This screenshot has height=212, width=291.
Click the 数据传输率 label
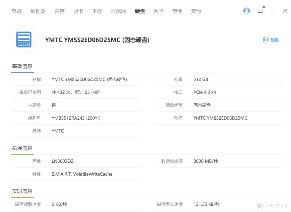(172, 161)
